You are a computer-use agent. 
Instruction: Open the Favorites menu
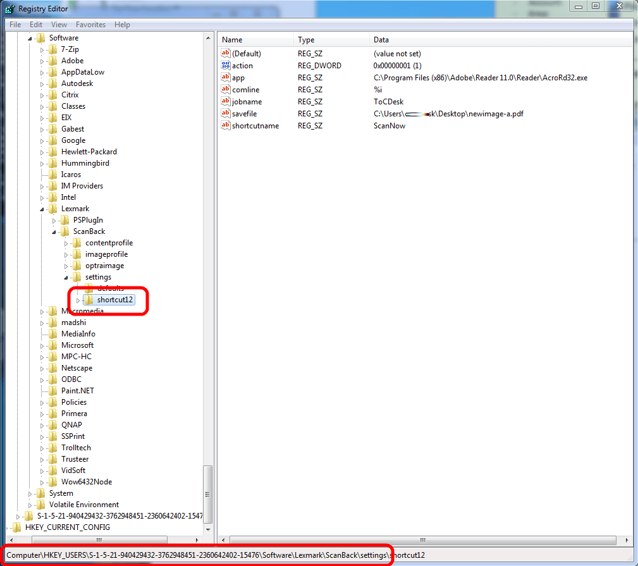click(90, 25)
